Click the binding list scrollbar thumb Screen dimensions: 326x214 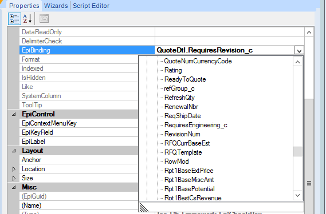click(297, 151)
